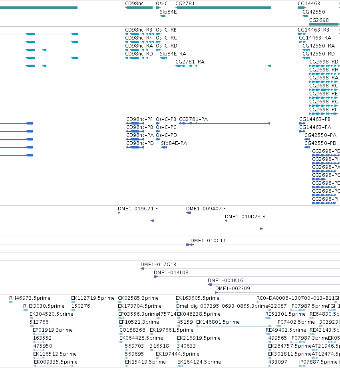Select protein CD98hc-PF
The width and height of the screenshot is (340, 368).
135,123
